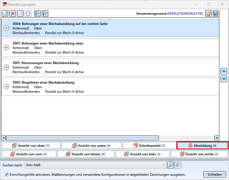Delete the selected rule with red X
Viewport: 229px width, 180px height.
pos(13,13)
